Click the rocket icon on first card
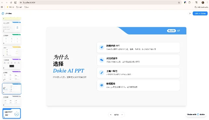Screen dimensions: 209x120 click(102, 47)
